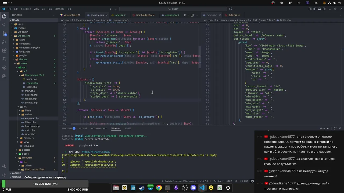
Task: Expand the plugins folder
Action: pos(33,55)
